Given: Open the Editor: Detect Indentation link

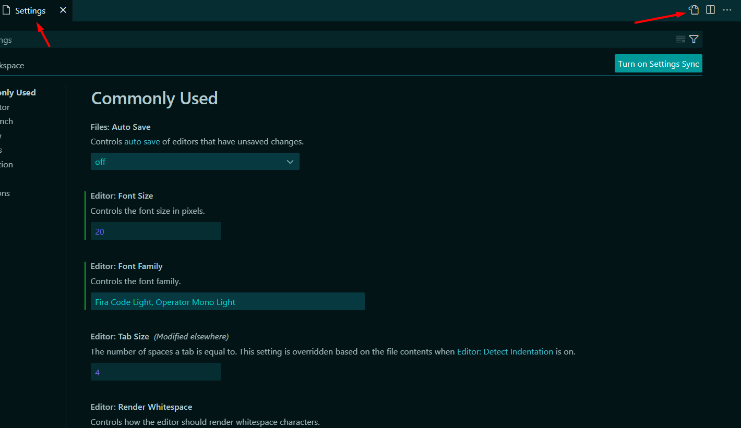Looking at the screenshot, I should click(505, 352).
